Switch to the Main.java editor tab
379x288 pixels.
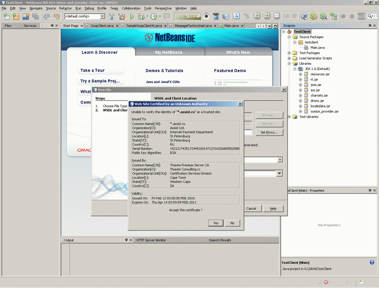pos(231,26)
